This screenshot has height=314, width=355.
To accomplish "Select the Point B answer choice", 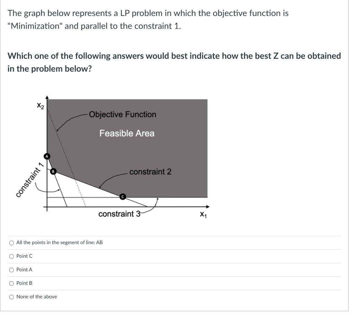I will tap(11, 283).
